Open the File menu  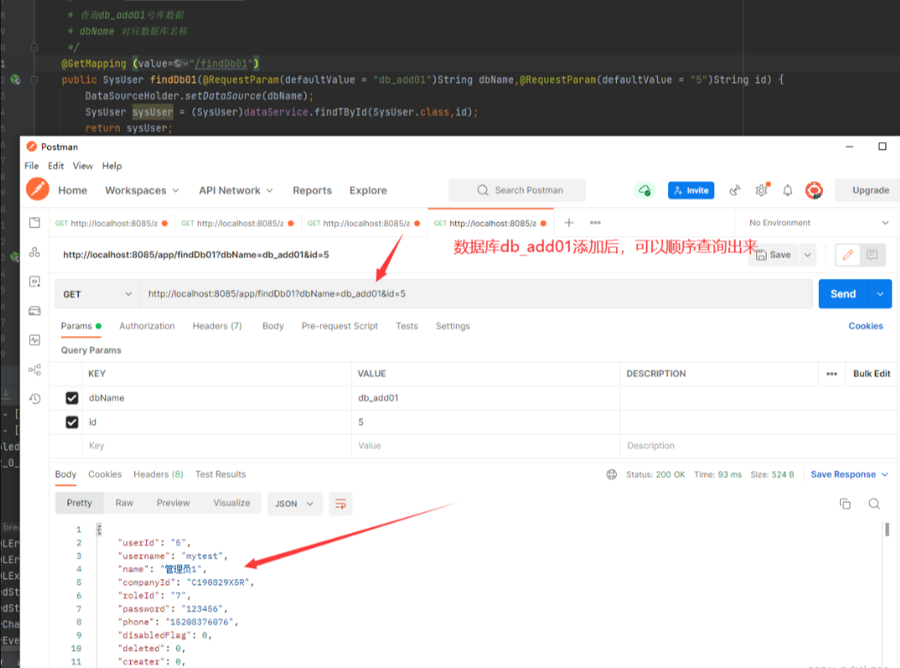[32, 166]
